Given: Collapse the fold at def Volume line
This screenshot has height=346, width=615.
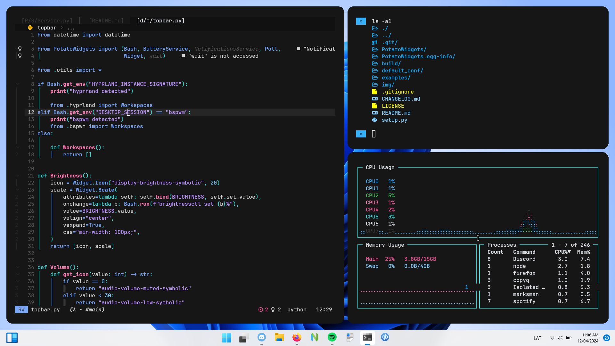Looking at the screenshot, I should click(18, 267).
